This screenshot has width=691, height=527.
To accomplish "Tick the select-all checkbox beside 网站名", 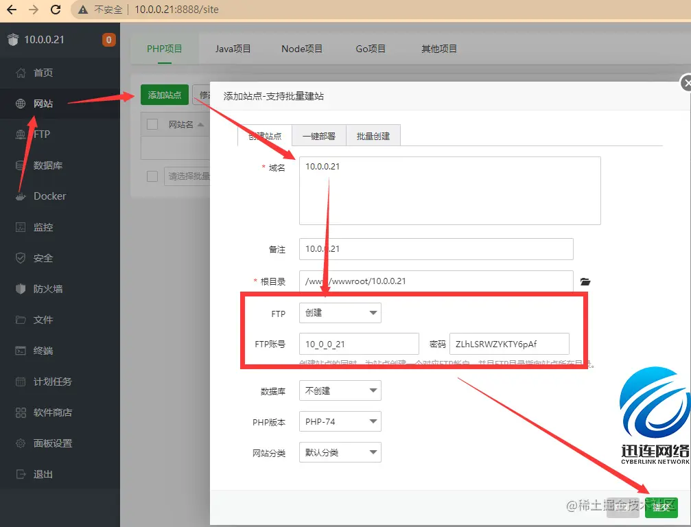I will (152, 124).
